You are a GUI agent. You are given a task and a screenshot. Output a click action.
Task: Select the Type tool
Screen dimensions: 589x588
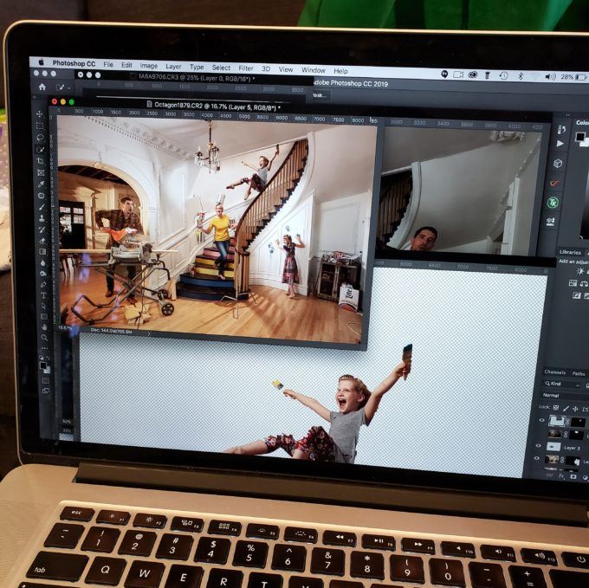pyautogui.click(x=43, y=295)
